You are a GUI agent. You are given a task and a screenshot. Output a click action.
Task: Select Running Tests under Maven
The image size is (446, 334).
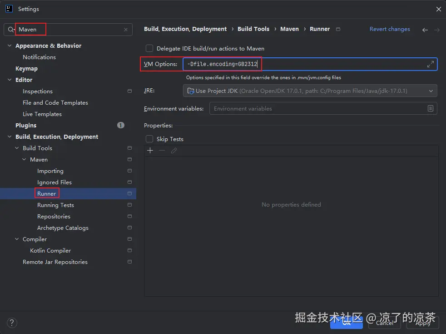click(55, 205)
